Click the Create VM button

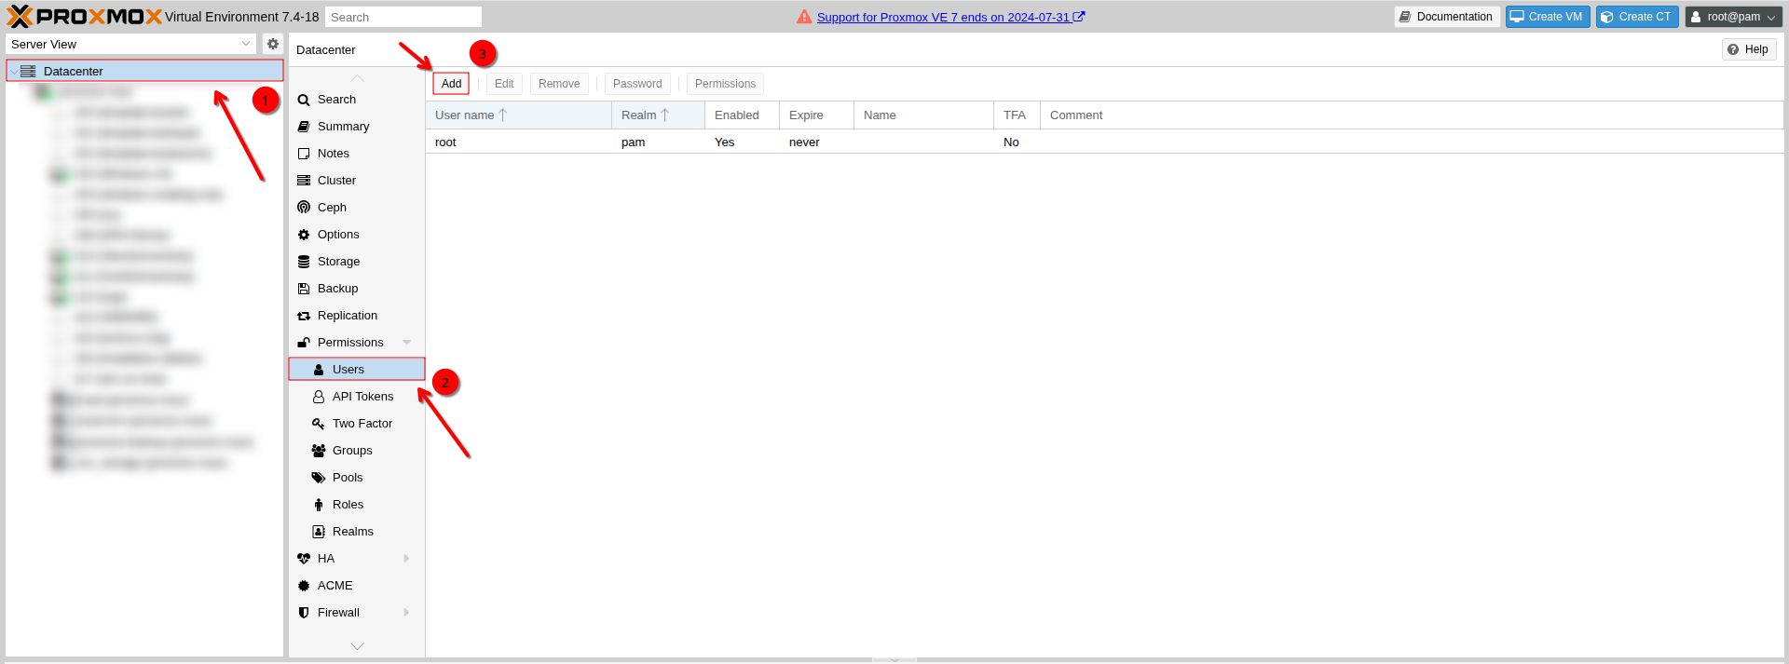coord(1547,17)
